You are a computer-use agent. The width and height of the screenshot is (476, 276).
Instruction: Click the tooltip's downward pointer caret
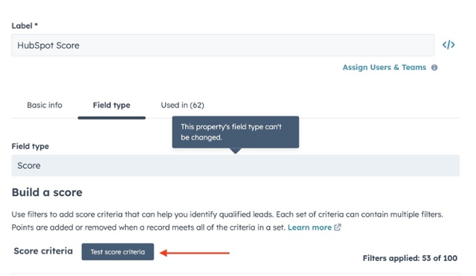click(235, 151)
